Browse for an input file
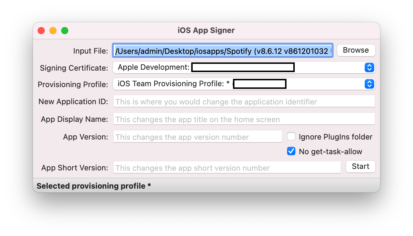Image resolution: width=413 pixels, height=236 pixels. (356, 50)
